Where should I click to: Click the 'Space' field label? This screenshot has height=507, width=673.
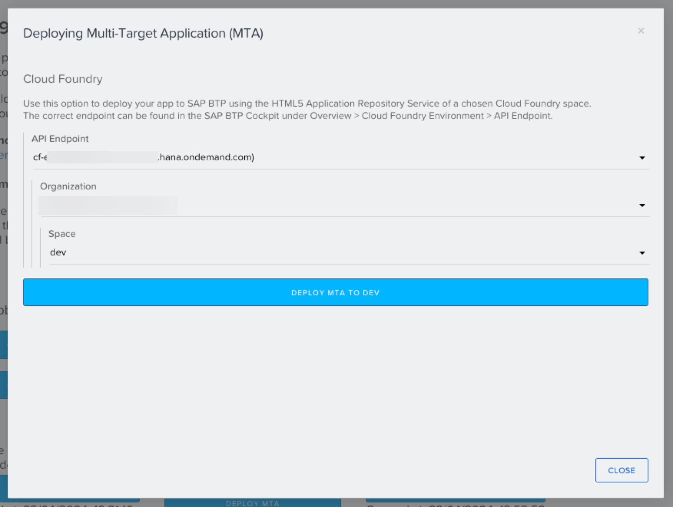(x=62, y=234)
